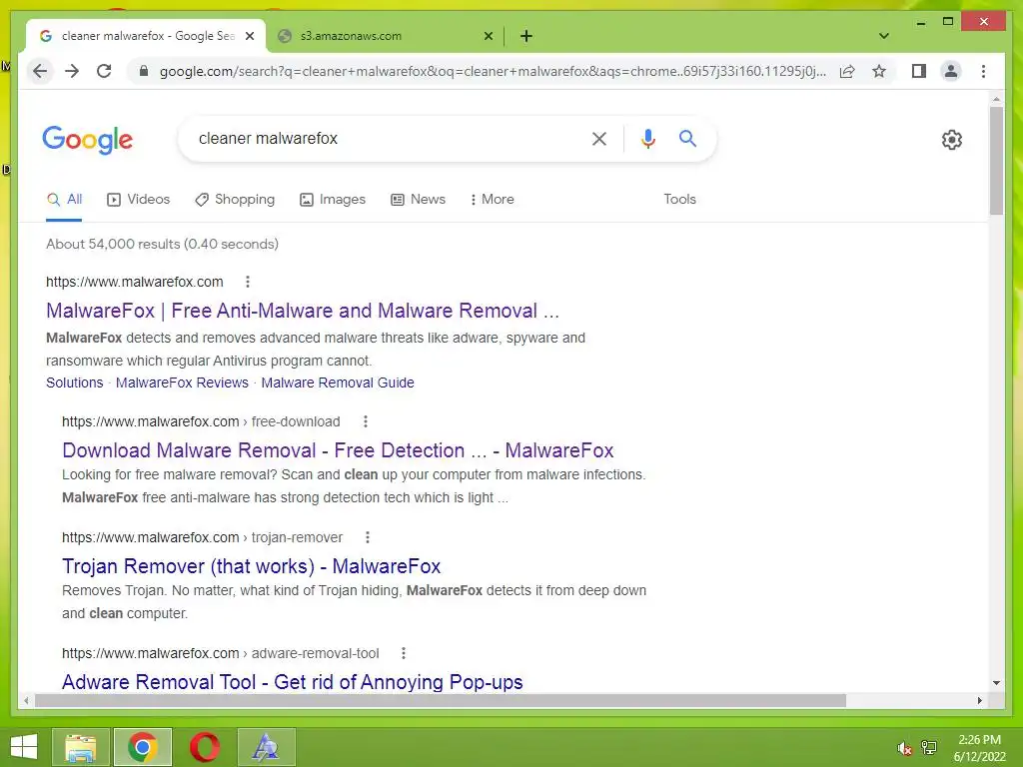Select the cleaner malwarefox Google tab
1023x767 pixels.
145,36
